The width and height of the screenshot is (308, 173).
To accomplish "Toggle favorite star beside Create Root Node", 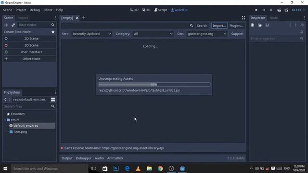I will [53, 32].
